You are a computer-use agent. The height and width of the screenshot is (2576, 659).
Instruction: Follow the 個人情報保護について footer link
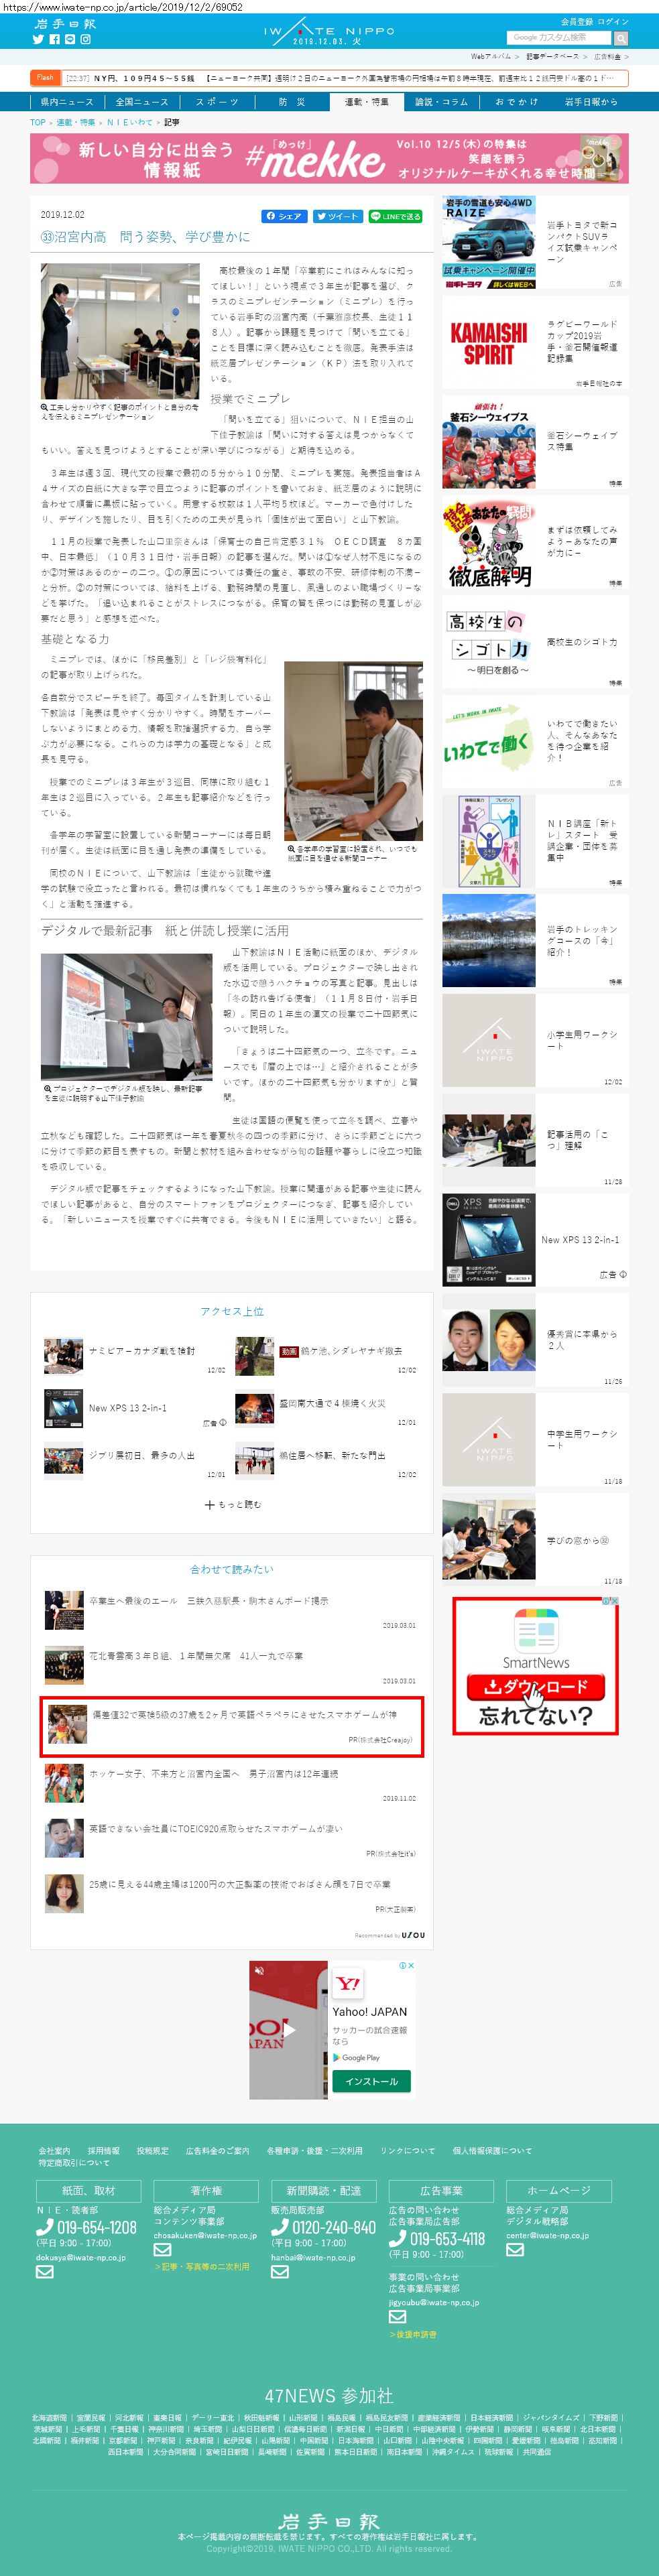pos(491,2150)
